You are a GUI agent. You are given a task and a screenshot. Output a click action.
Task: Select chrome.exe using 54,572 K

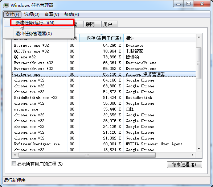point(104,92)
